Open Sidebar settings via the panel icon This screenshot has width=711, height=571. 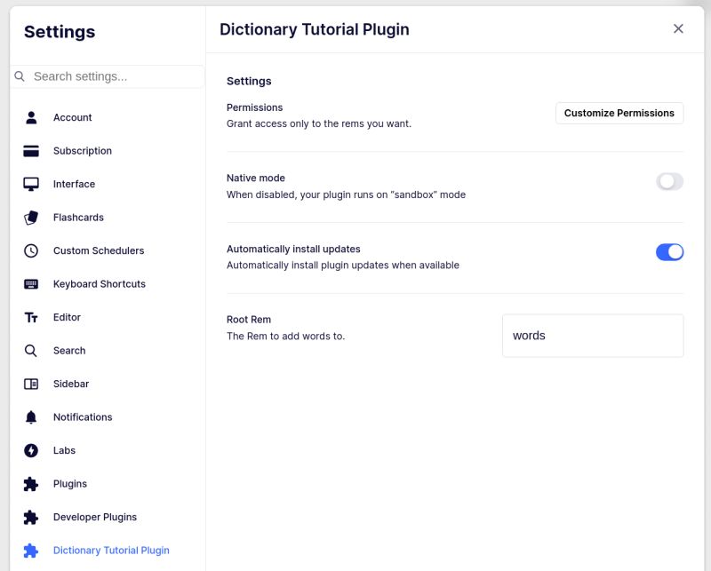click(32, 384)
